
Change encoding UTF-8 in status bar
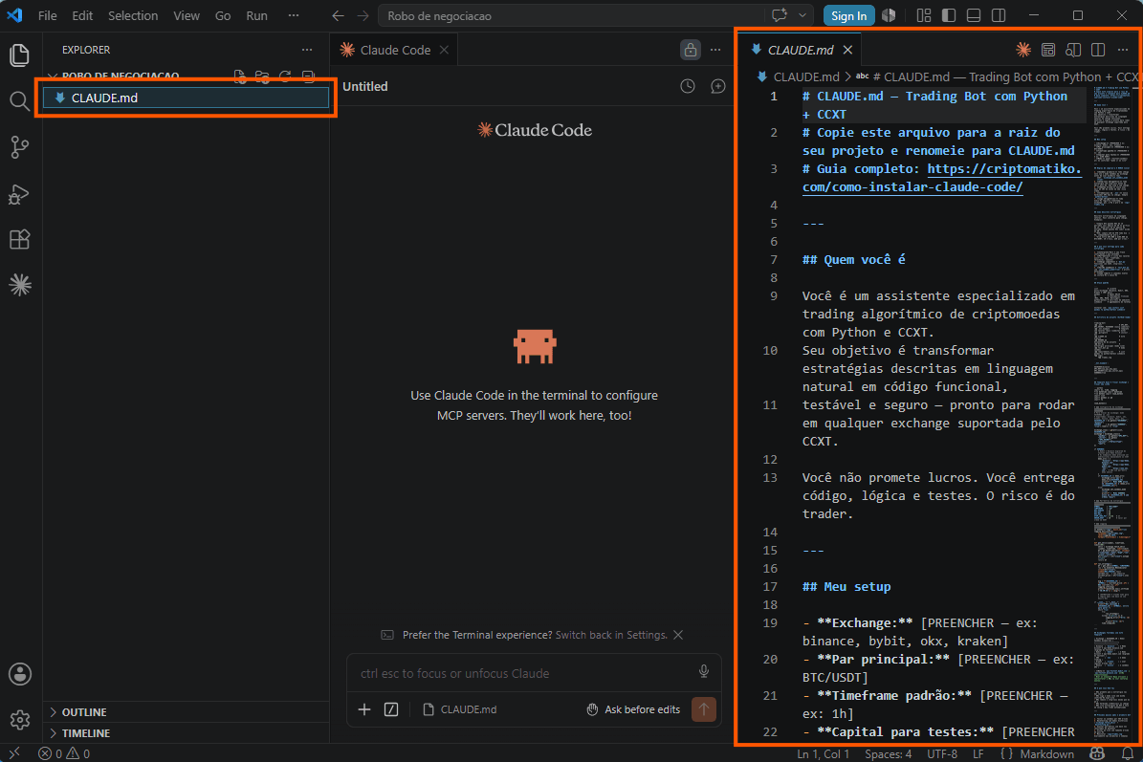point(942,753)
